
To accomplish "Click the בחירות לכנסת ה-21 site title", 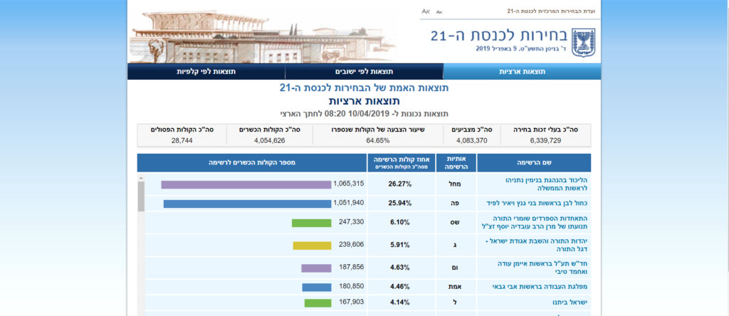I will (499, 36).
